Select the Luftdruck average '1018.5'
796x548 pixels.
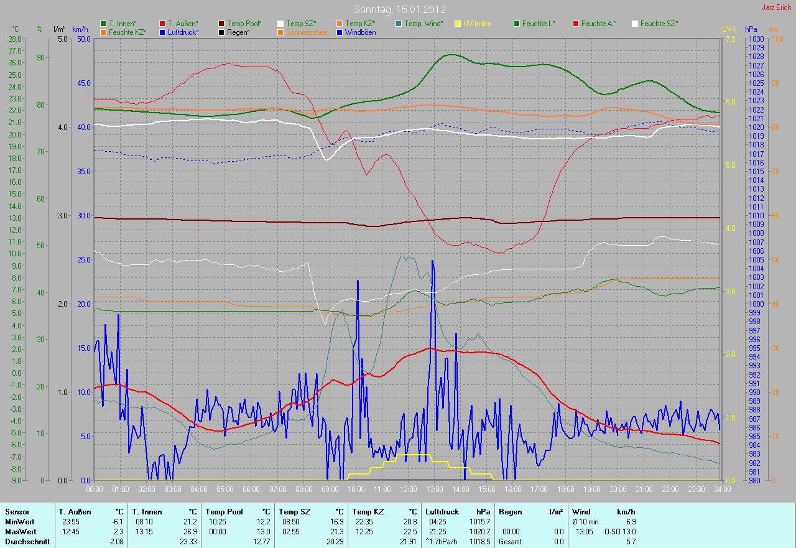coord(479,542)
